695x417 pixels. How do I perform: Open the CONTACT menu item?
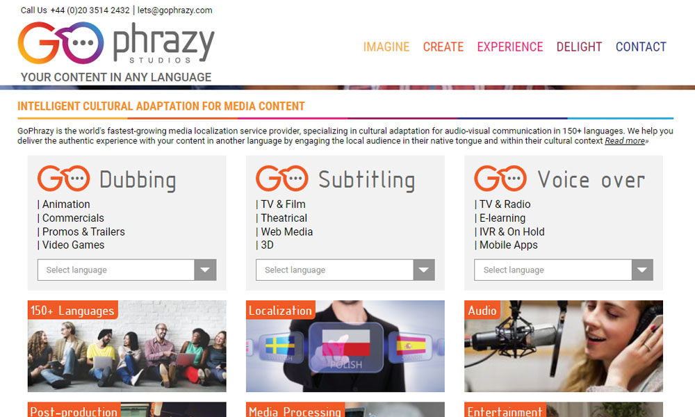coord(641,47)
